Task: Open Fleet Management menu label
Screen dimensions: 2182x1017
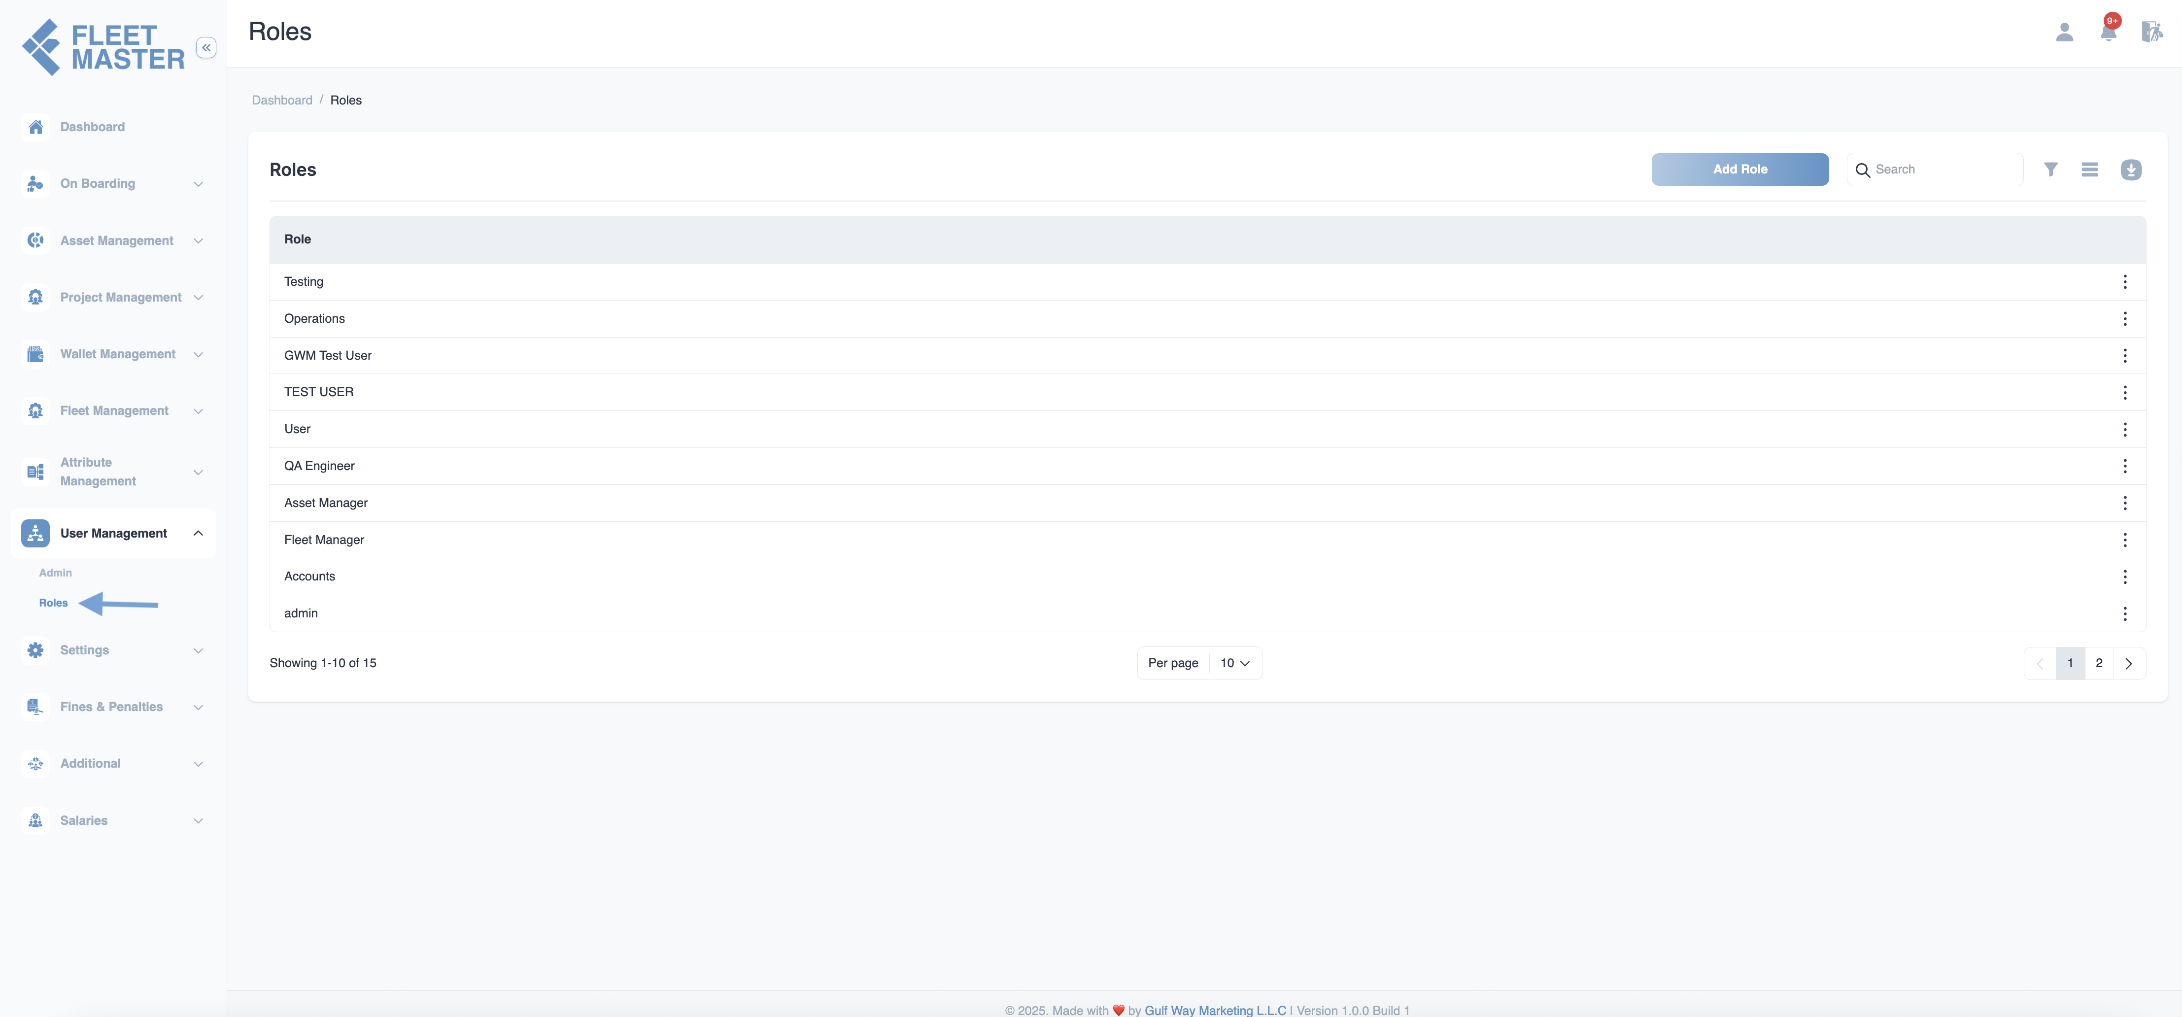Action: point(114,411)
